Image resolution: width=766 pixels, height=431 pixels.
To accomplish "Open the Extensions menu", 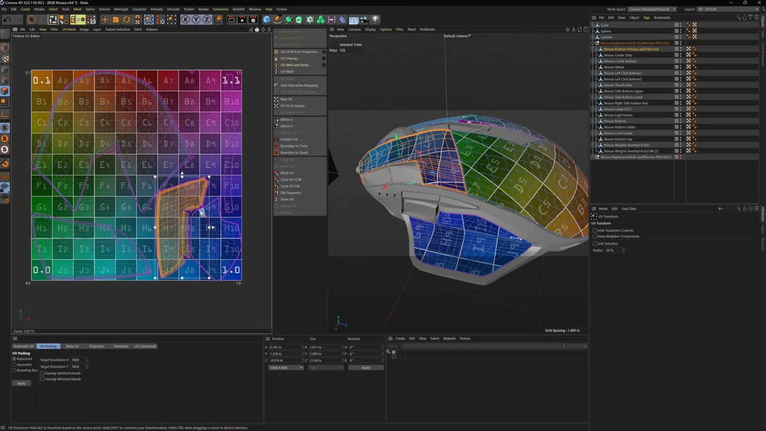I will point(221,10).
